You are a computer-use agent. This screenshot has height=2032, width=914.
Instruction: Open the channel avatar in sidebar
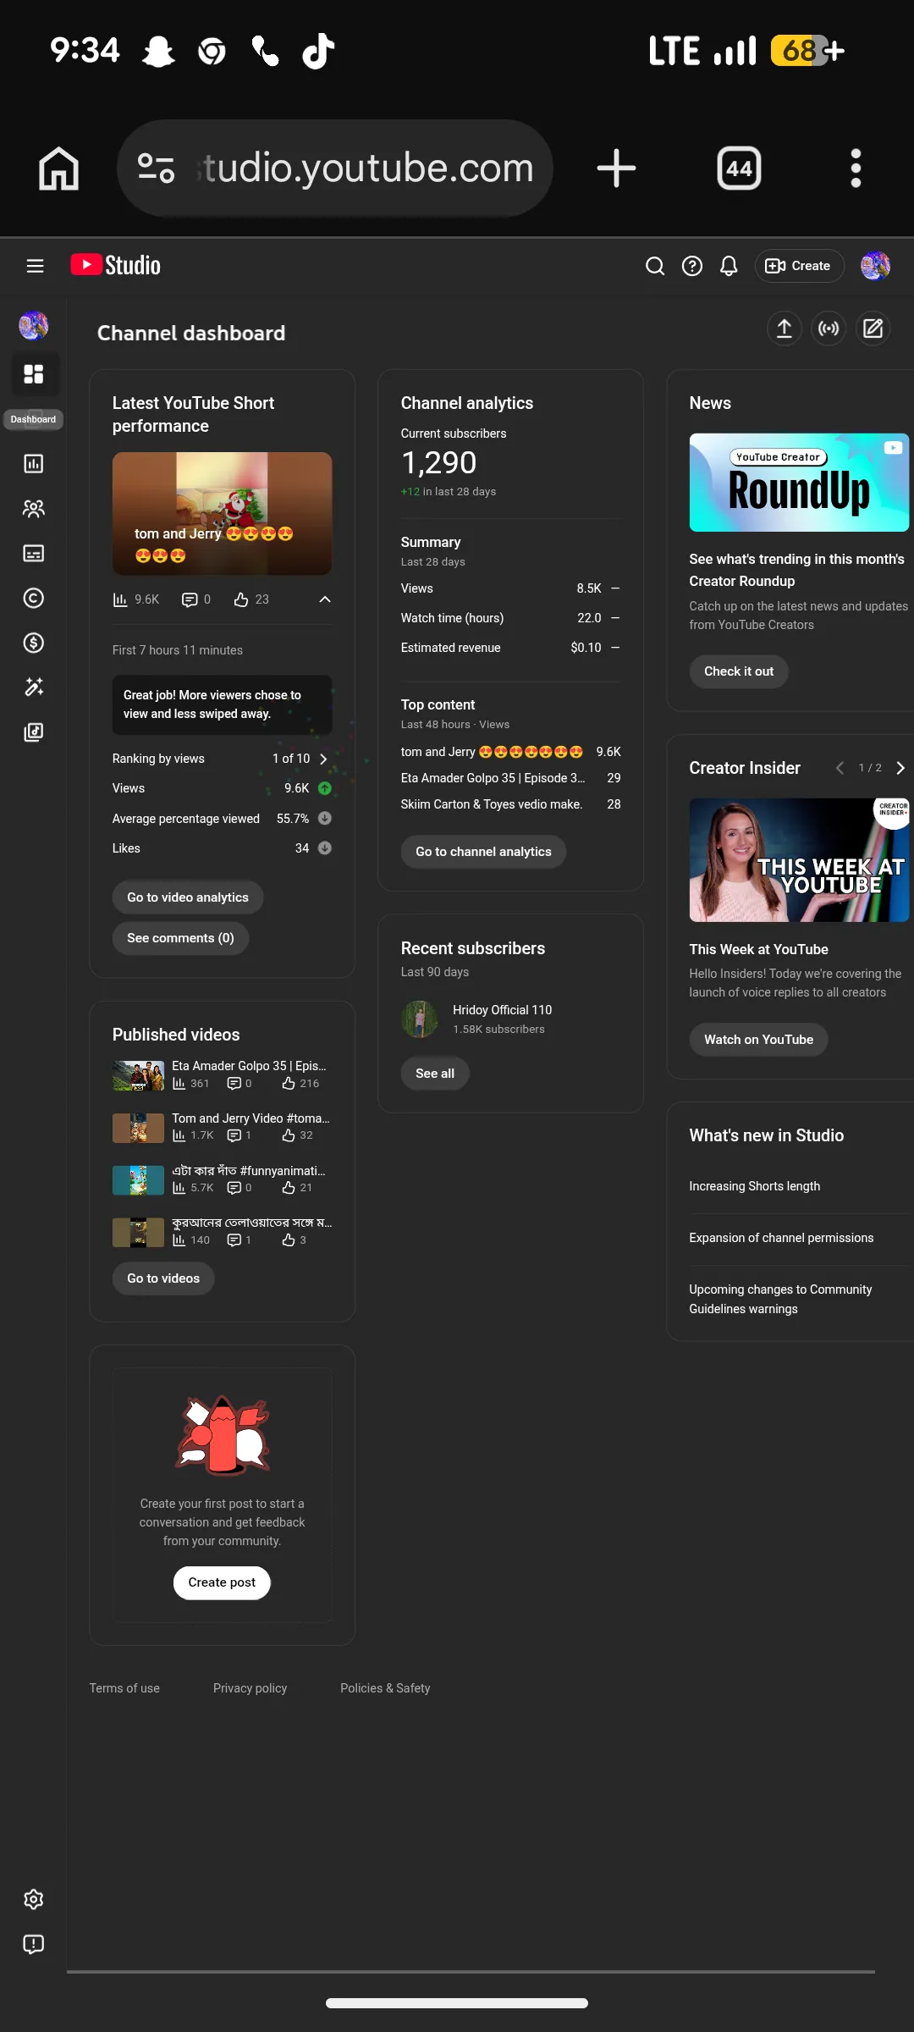[33, 325]
